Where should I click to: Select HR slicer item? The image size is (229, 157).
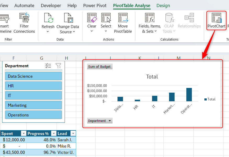pos(33,86)
